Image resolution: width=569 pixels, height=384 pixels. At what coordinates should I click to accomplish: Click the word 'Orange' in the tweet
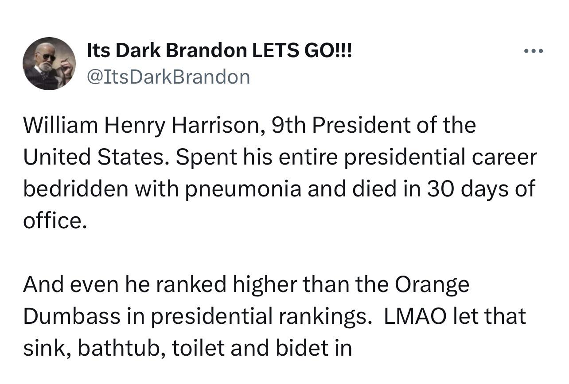click(x=432, y=285)
